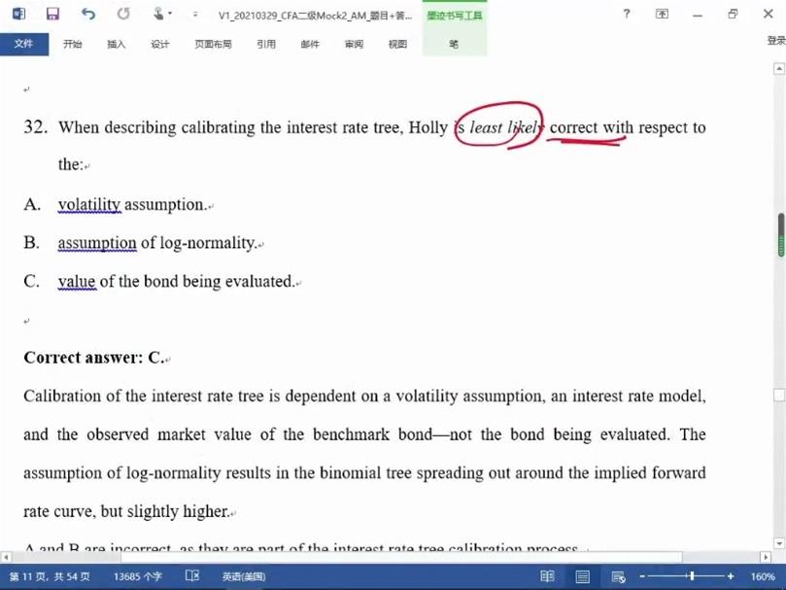Screen dimensions: 786x590
Task: Open the touch mode dropdown arrow
Action: (171, 15)
